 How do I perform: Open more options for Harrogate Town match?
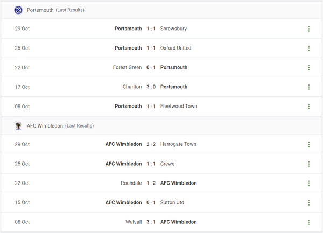tap(308, 145)
